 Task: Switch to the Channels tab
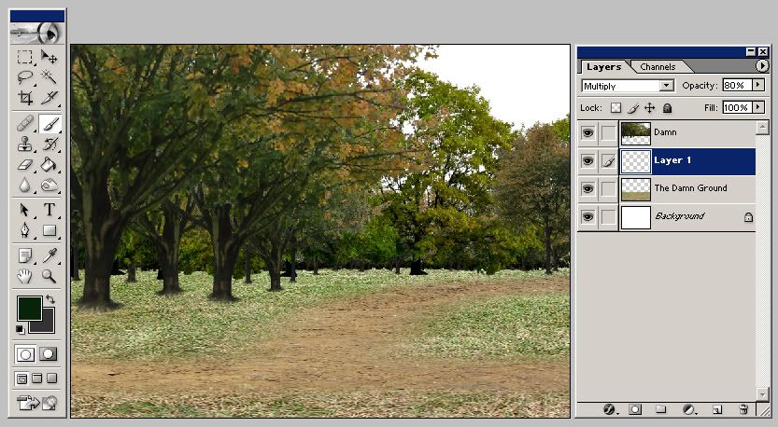point(658,67)
